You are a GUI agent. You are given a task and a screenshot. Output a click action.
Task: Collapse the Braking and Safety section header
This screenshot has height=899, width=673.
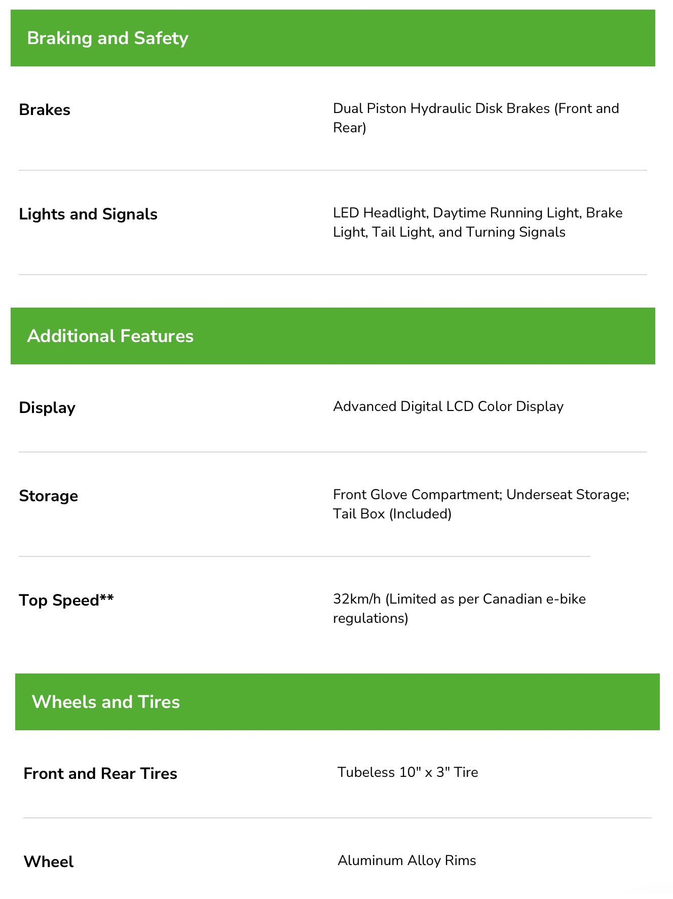point(332,38)
